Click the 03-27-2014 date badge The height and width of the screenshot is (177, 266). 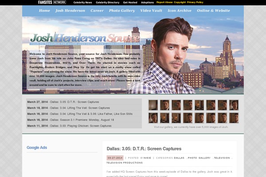click(x=115, y=158)
